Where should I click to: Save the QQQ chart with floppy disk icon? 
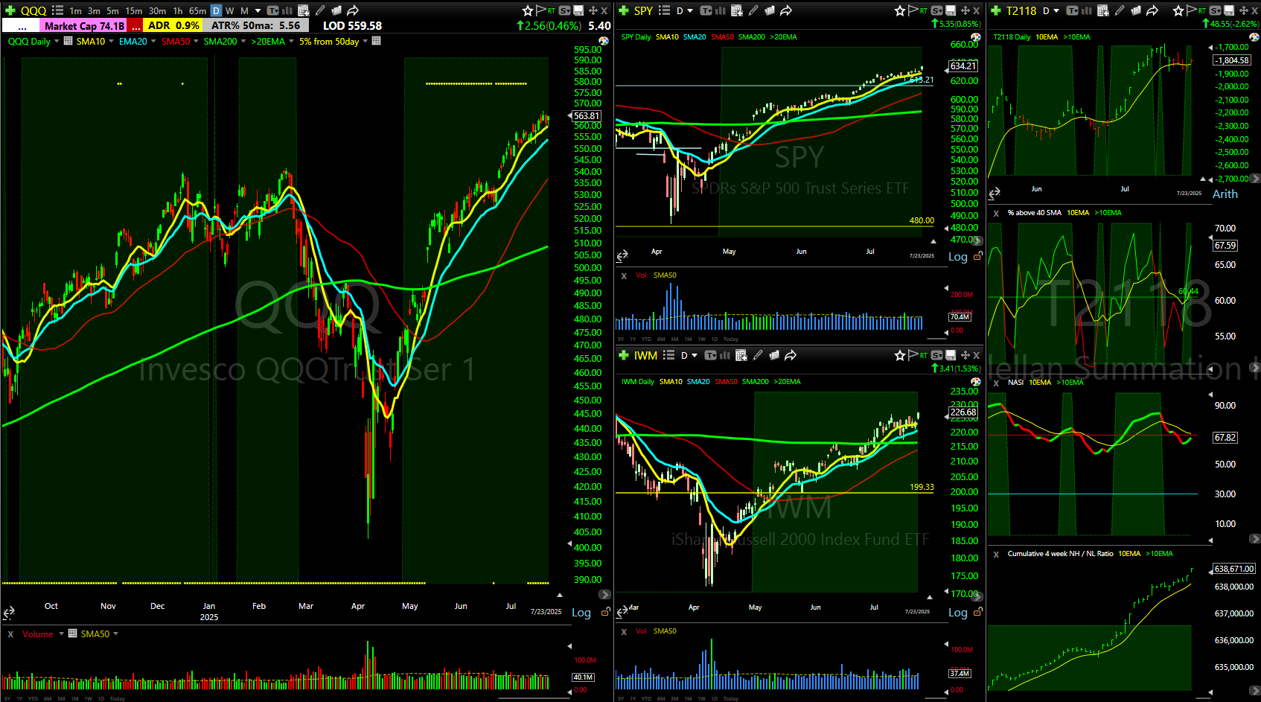pos(578,10)
